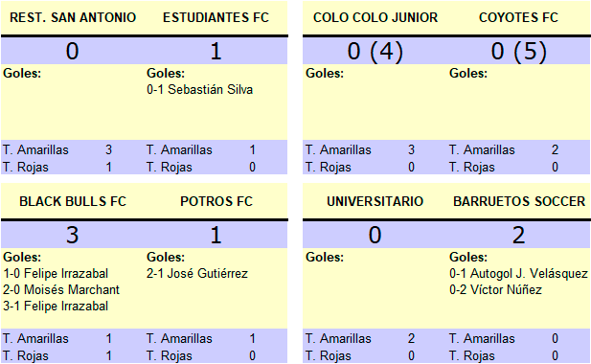Click the UNIVERSITARIO team header
Viewport: 591px width, 364px height.
pos(375,201)
